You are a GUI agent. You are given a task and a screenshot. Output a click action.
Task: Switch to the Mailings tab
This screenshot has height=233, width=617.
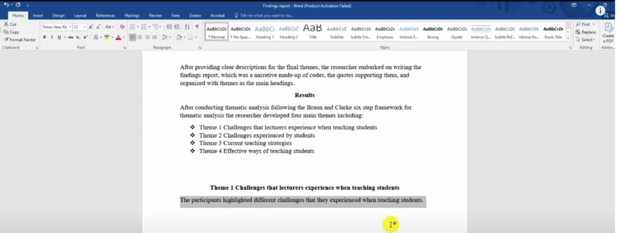pyautogui.click(x=132, y=16)
